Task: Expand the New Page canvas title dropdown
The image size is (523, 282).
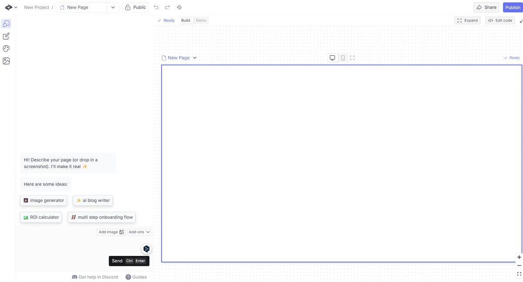Action: click(x=195, y=58)
